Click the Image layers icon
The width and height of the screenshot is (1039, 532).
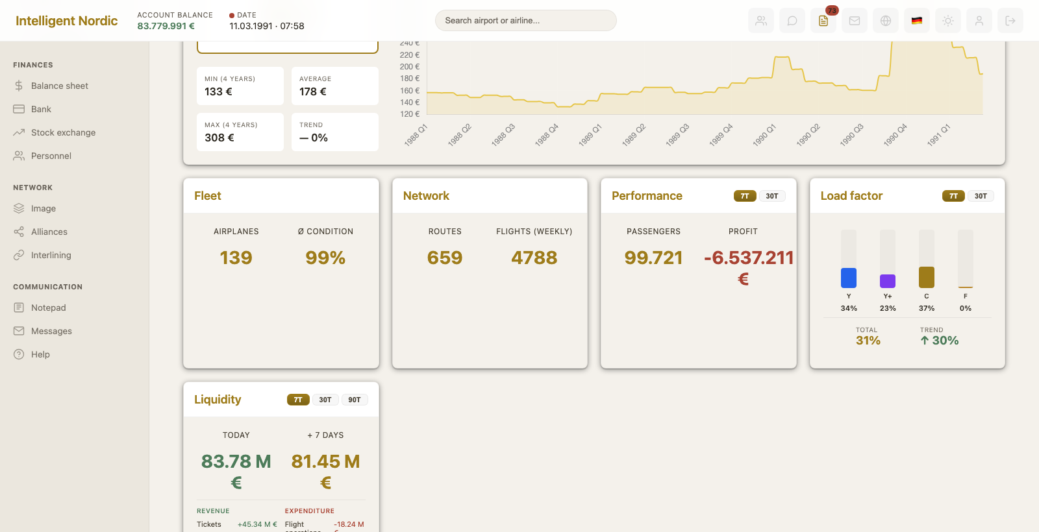pos(19,208)
